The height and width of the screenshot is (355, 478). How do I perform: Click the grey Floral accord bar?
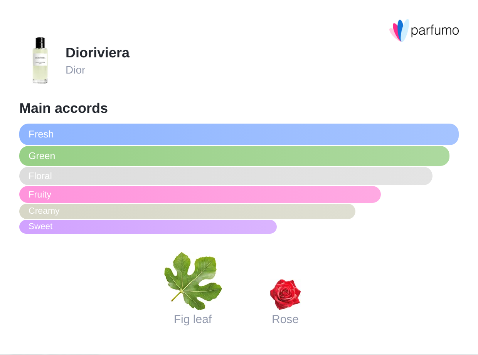point(226,176)
